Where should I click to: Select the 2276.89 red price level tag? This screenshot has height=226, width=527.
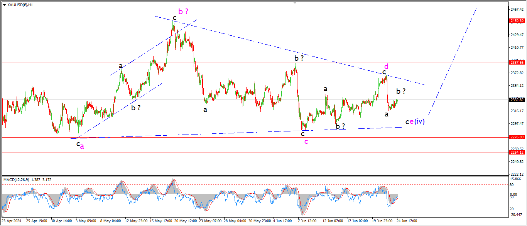517,137
